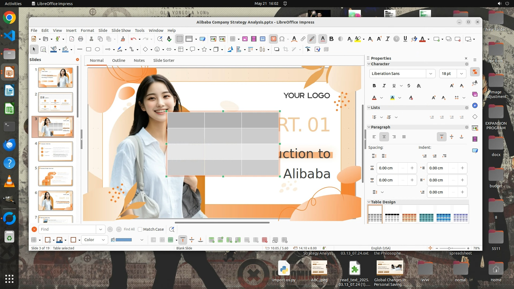This screenshot has height=289, width=514.
Task: Click the Print toolbar icon
Action: pyautogui.click(x=81, y=39)
